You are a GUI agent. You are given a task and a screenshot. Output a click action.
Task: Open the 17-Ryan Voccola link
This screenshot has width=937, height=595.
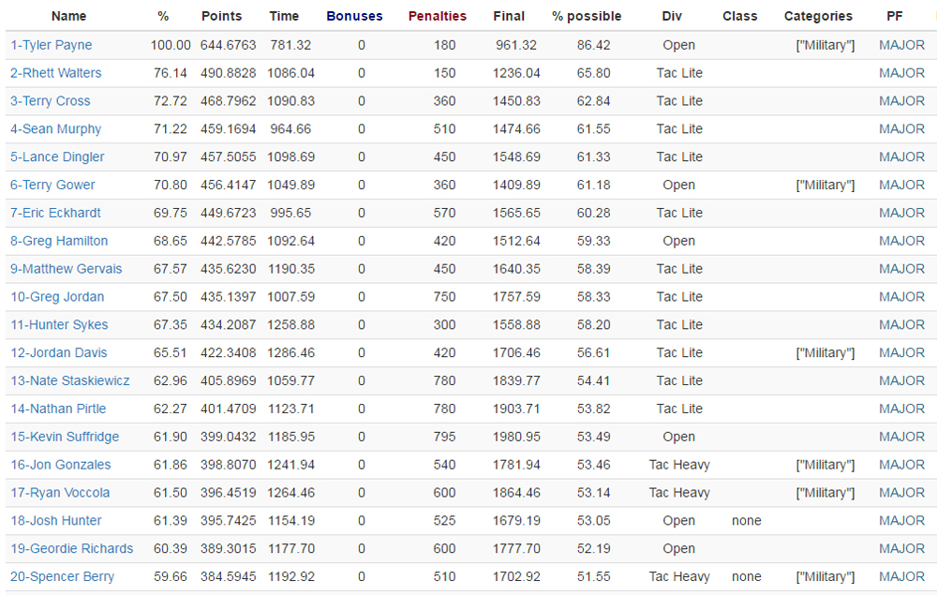60,494
